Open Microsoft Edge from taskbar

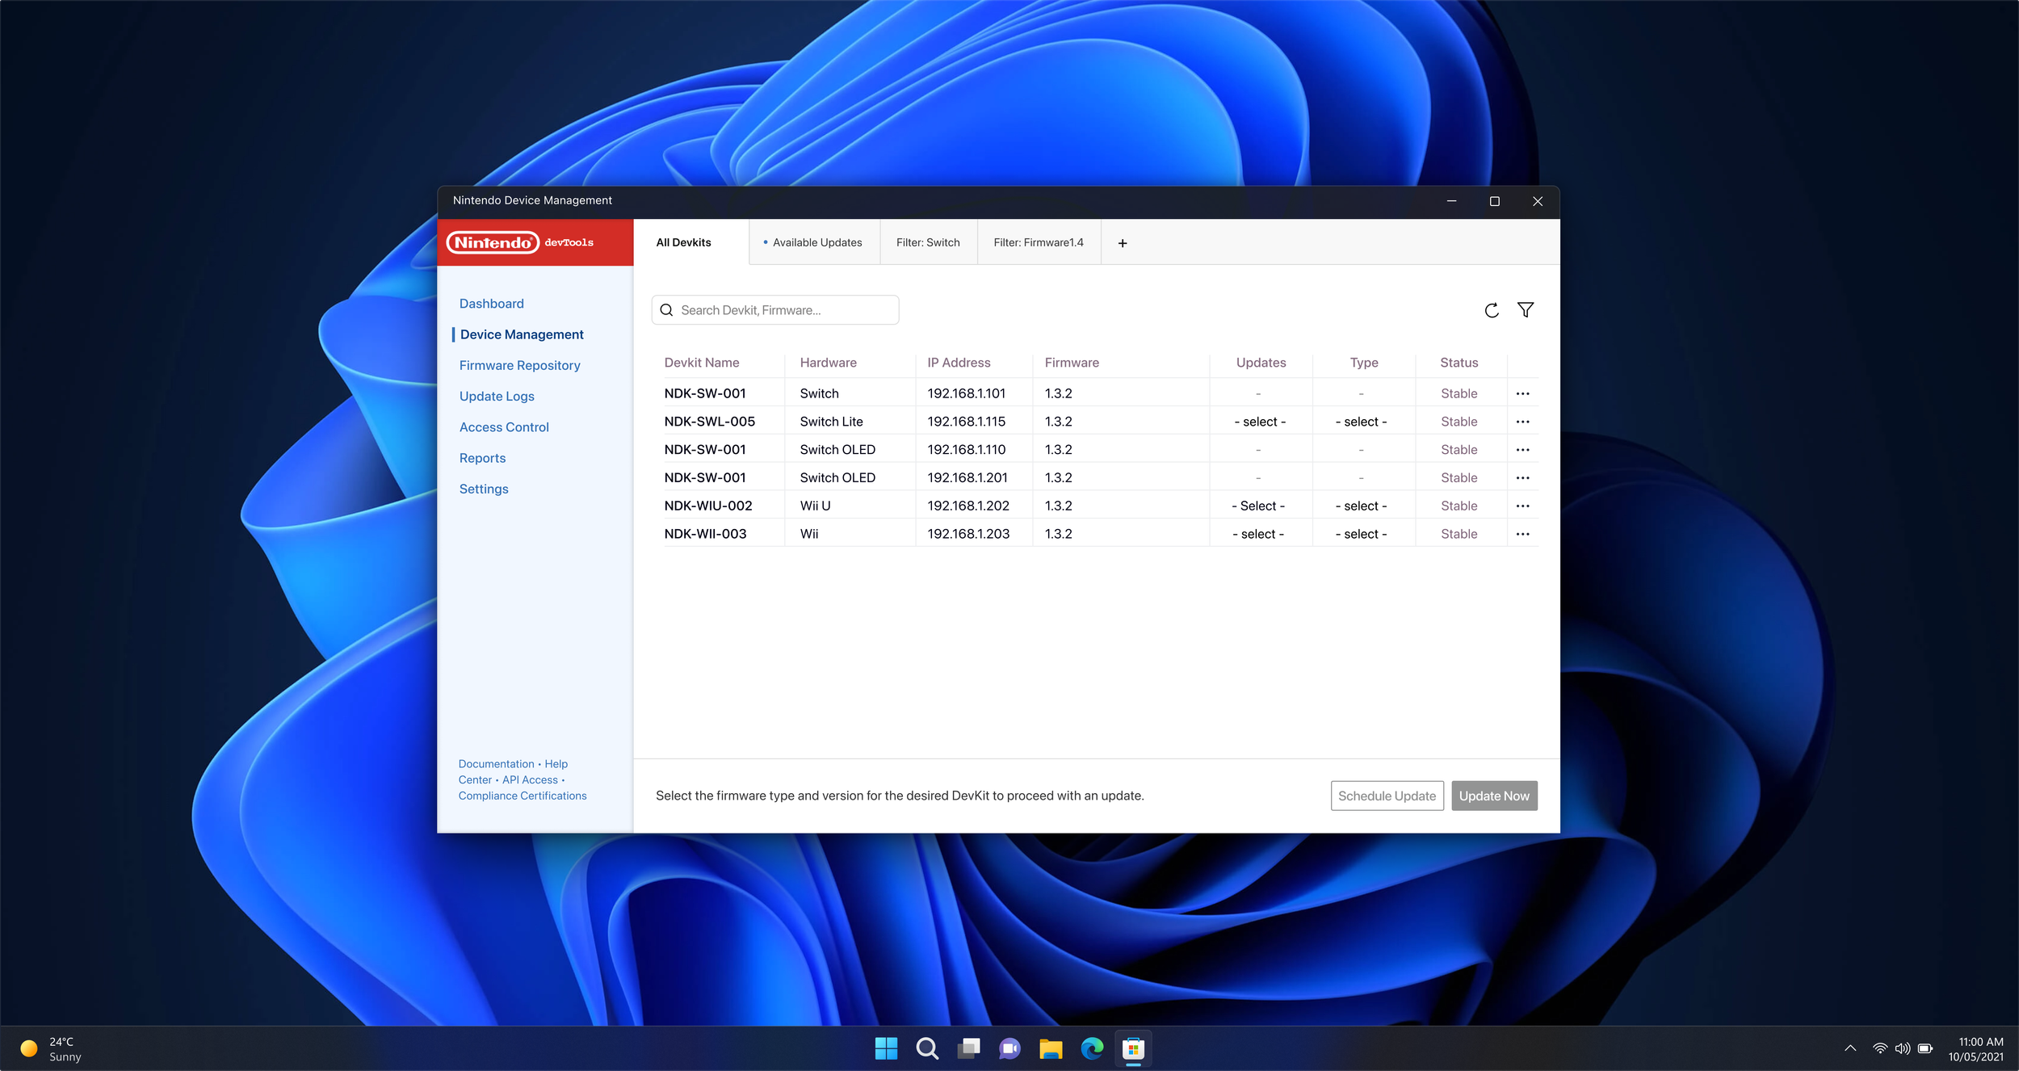(1092, 1048)
